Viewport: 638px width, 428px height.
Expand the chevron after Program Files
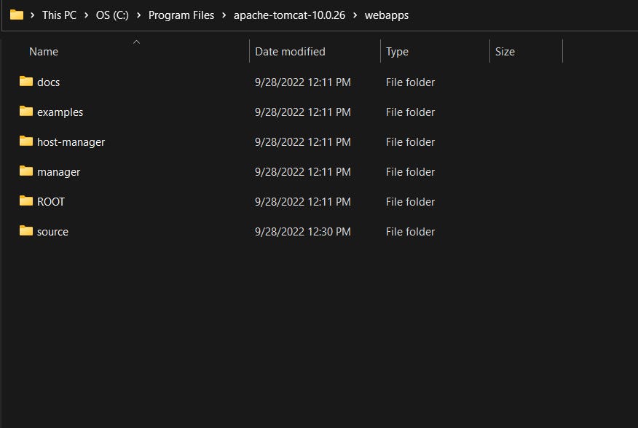224,15
